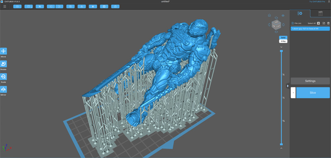Click the hollow droplet toolbar button
This screenshot has height=158, width=331.
pyautogui.click(x=93, y=7)
